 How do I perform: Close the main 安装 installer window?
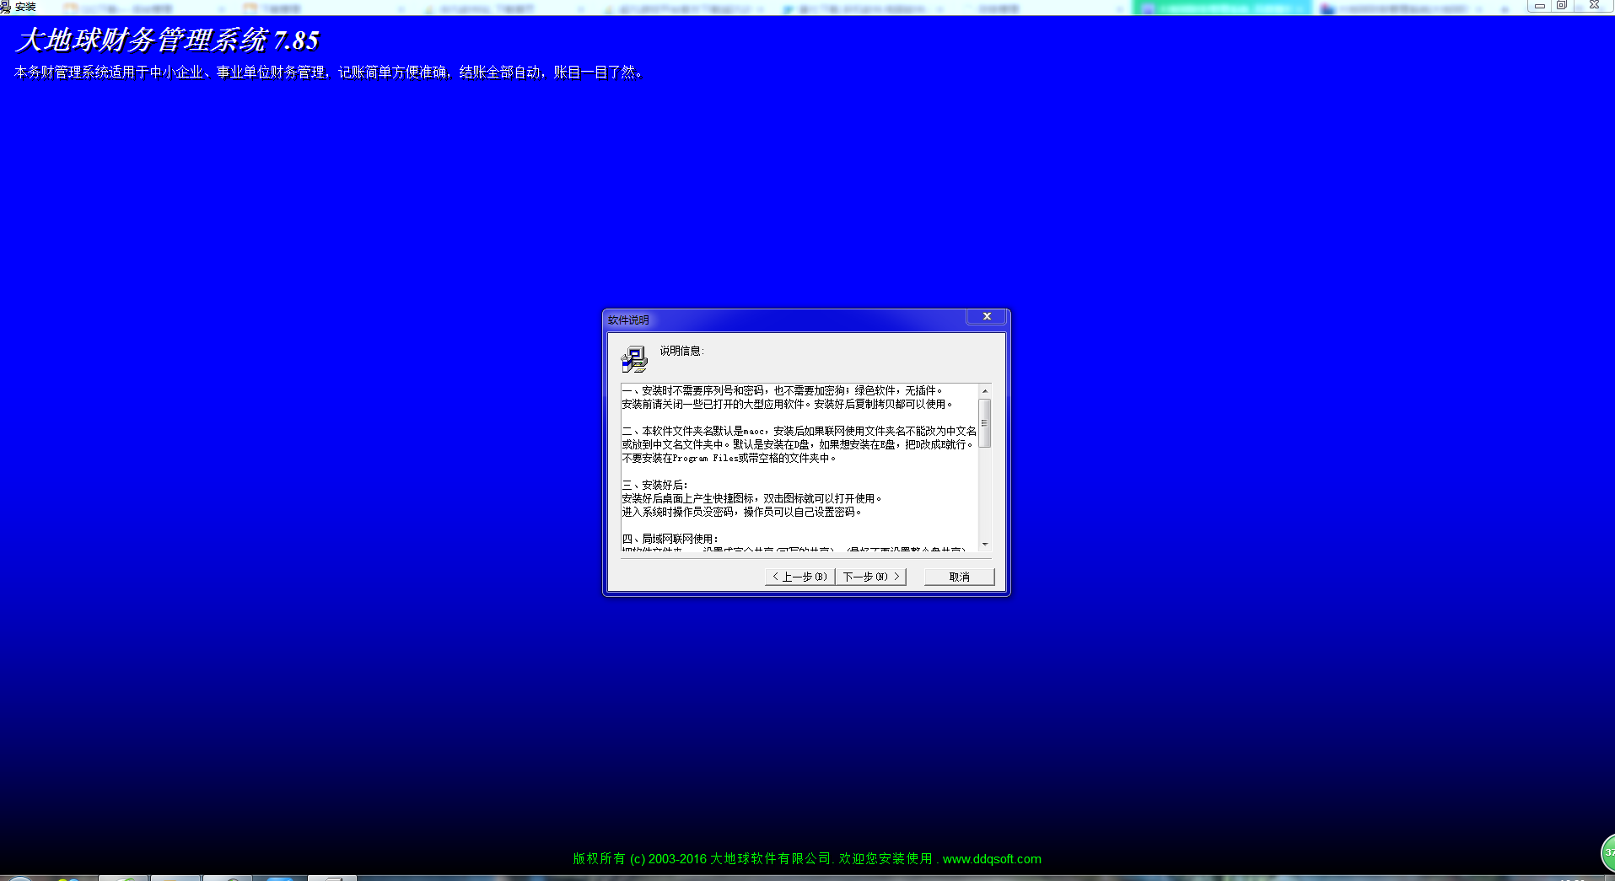pyautogui.click(x=1594, y=6)
